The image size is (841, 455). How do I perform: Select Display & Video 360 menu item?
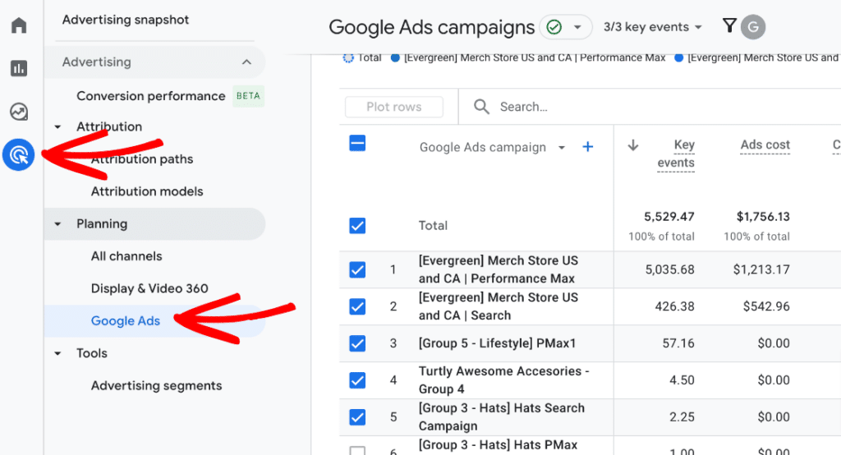pos(149,288)
